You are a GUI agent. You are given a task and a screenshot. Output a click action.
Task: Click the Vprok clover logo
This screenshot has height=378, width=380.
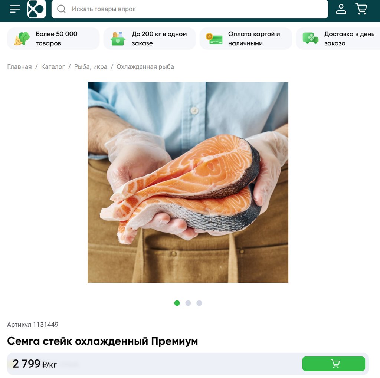click(37, 9)
